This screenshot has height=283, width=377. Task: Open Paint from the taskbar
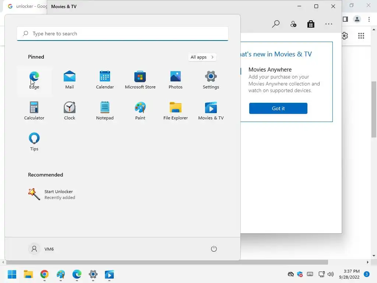61,274
